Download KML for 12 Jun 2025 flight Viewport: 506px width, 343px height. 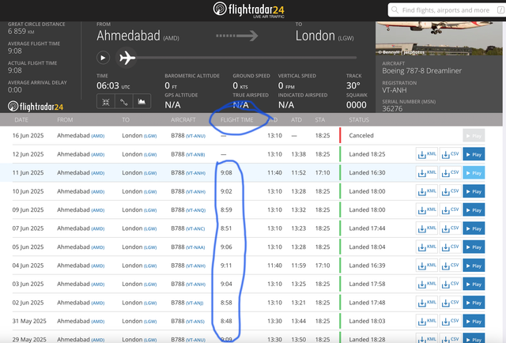pyautogui.click(x=427, y=154)
